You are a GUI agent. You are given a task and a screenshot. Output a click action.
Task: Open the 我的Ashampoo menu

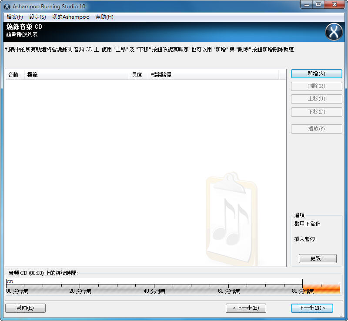(x=71, y=17)
